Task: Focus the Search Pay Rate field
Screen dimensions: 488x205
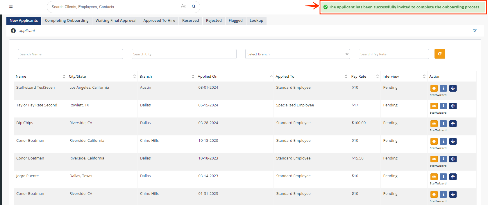Action: (x=394, y=54)
